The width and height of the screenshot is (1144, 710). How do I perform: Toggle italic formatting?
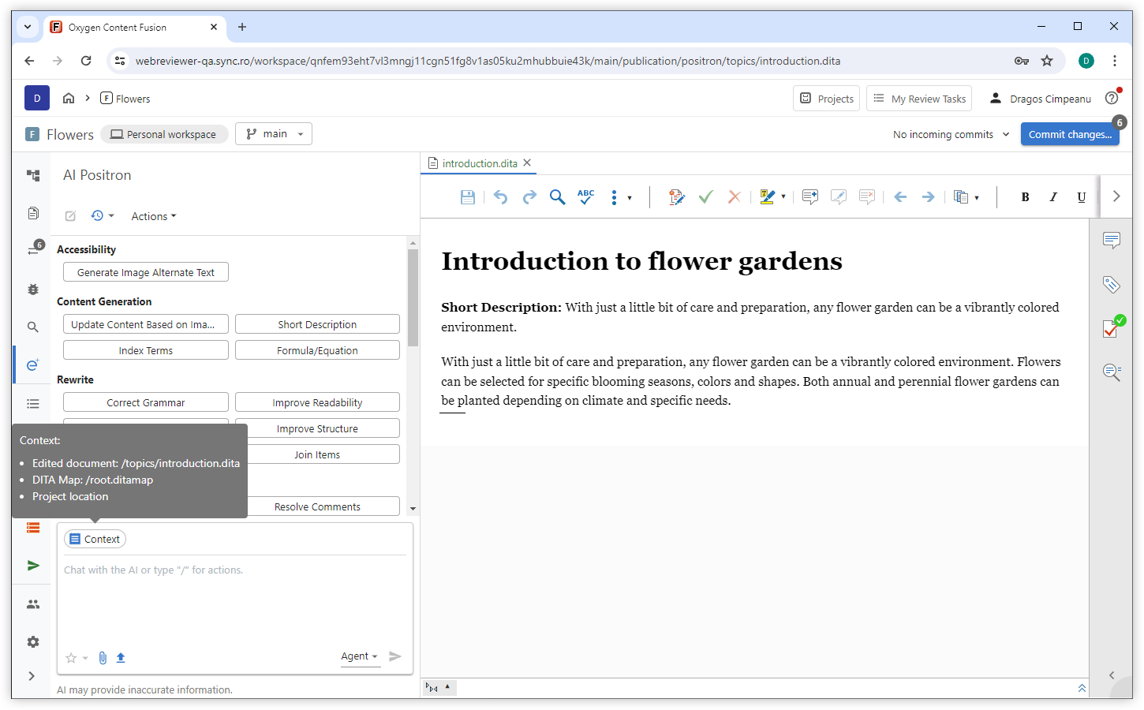pos(1053,197)
